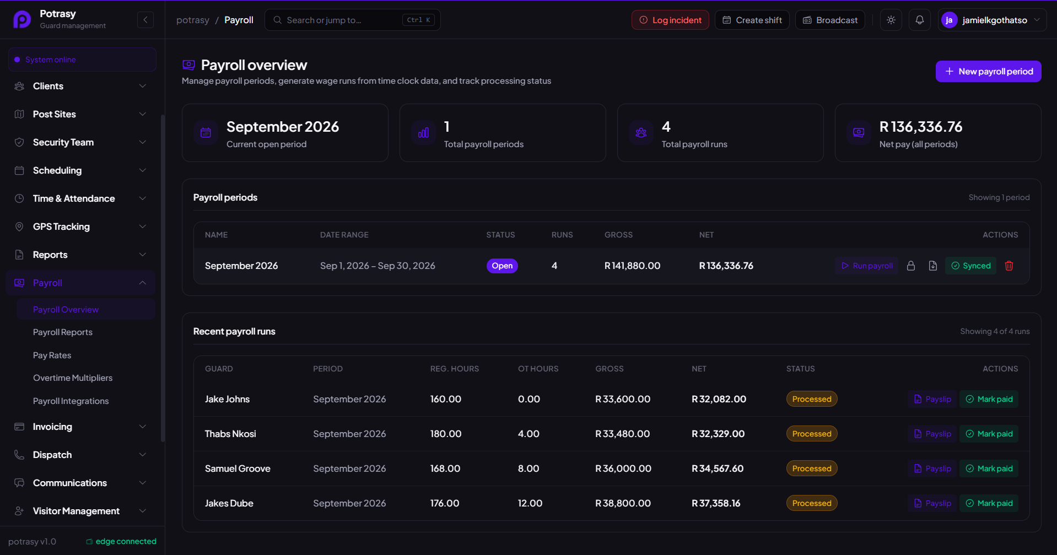Viewport: 1057px width, 555px height.
Task: Toggle the light/dark theme sun icon
Action: [891, 20]
